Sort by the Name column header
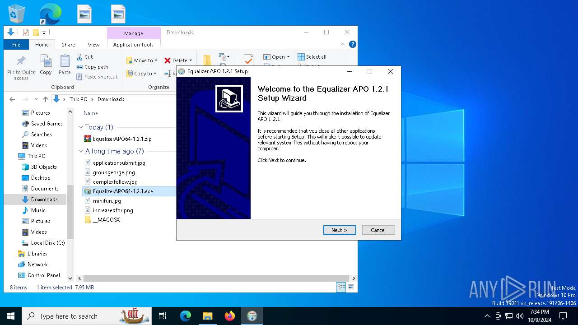Image resolution: width=578 pixels, height=325 pixels. point(91,113)
